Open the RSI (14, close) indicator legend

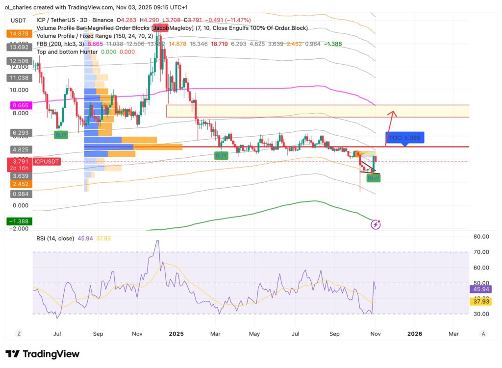click(x=55, y=238)
